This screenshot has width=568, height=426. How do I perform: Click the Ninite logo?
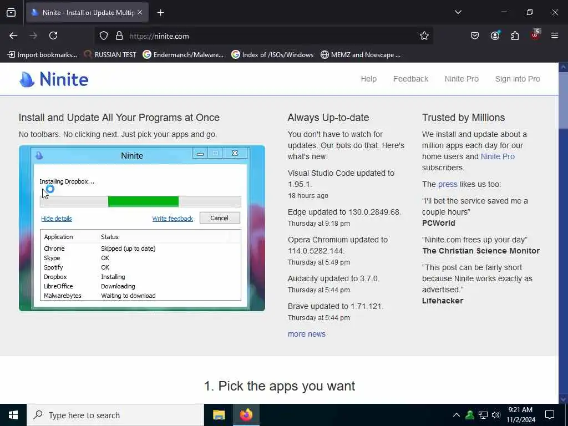[x=54, y=79]
